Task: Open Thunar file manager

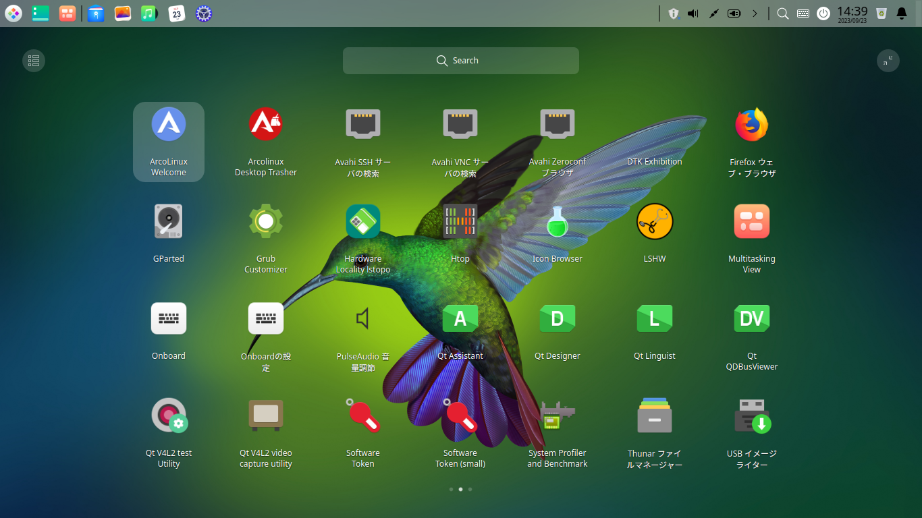Action: pyautogui.click(x=655, y=433)
